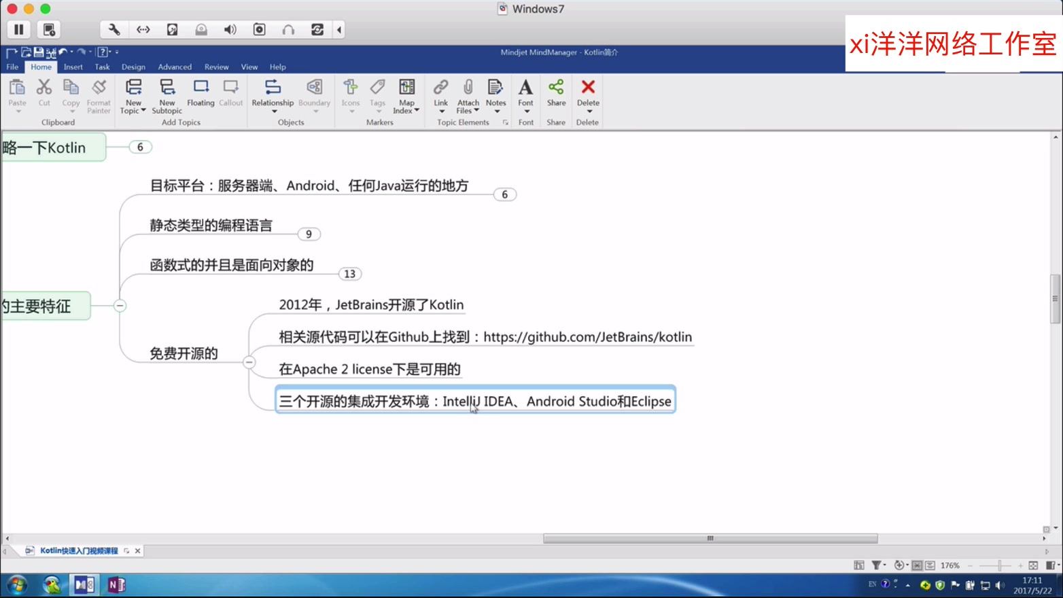Click zoom in plus button
Screen dimensions: 1063x598
pyautogui.click(x=1020, y=565)
